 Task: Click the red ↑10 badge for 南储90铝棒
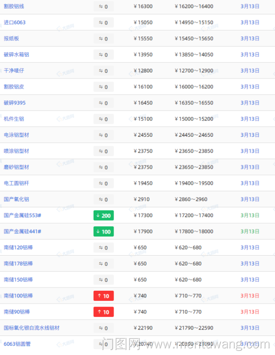click(x=103, y=312)
